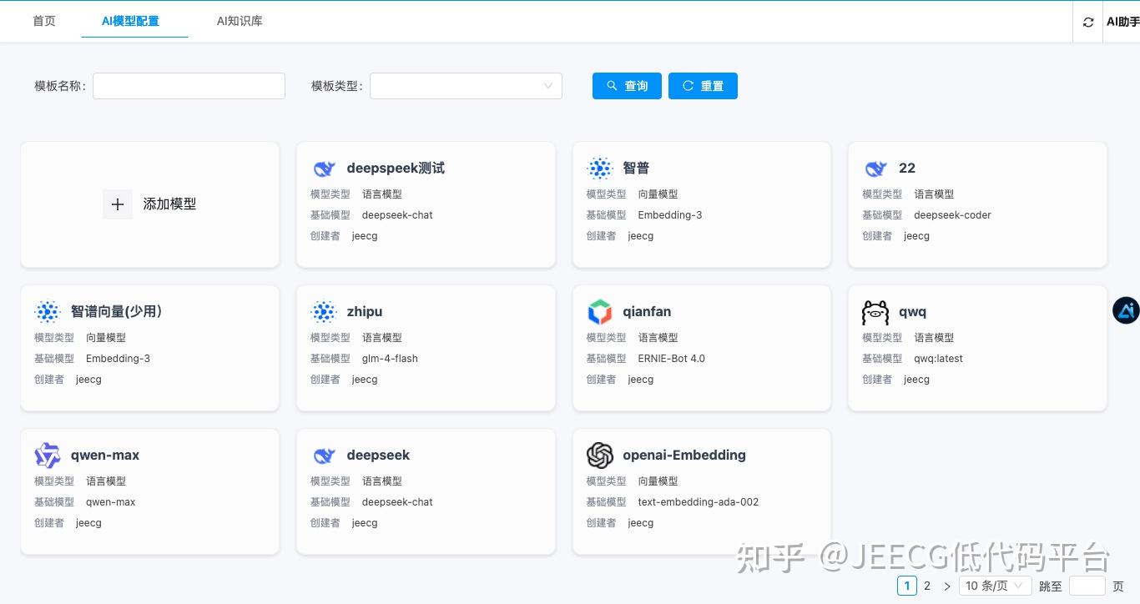Open the AI助手 tab at top right
1140x604 pixels.
[1122, 22]
